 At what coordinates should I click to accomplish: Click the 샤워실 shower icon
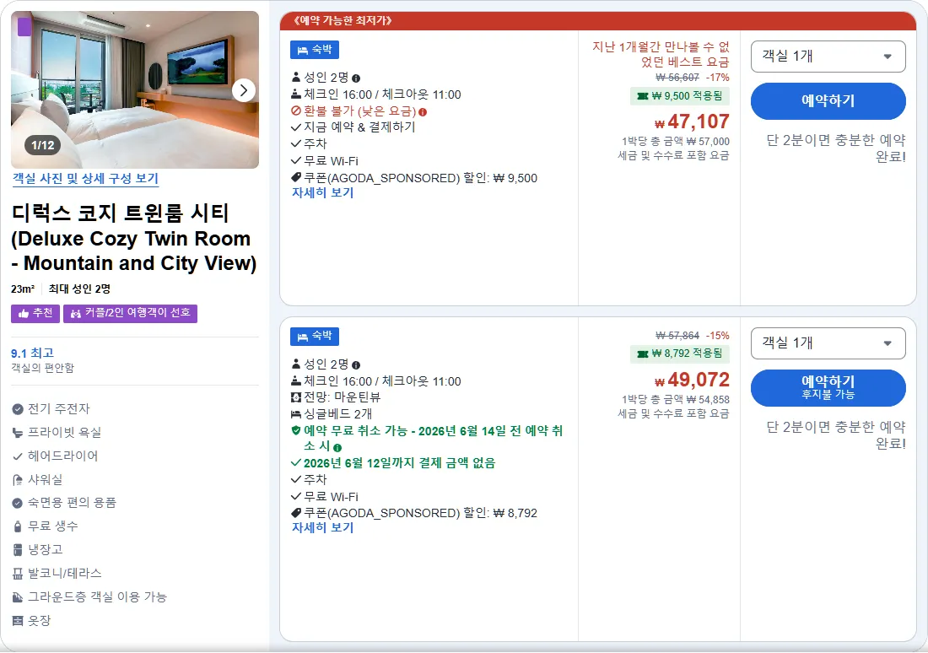tap(18, 480)
